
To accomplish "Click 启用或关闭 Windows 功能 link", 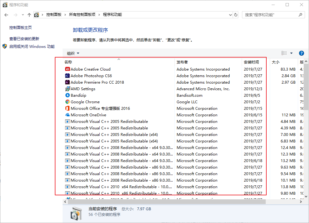I will [x=32, y=47].
